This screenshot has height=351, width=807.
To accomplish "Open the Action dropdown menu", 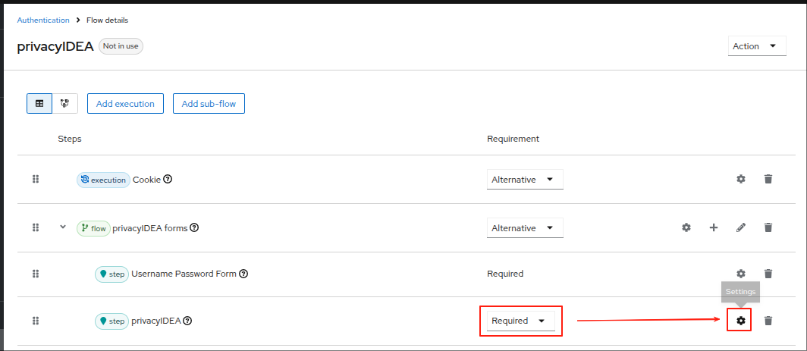I will point(757,46).
